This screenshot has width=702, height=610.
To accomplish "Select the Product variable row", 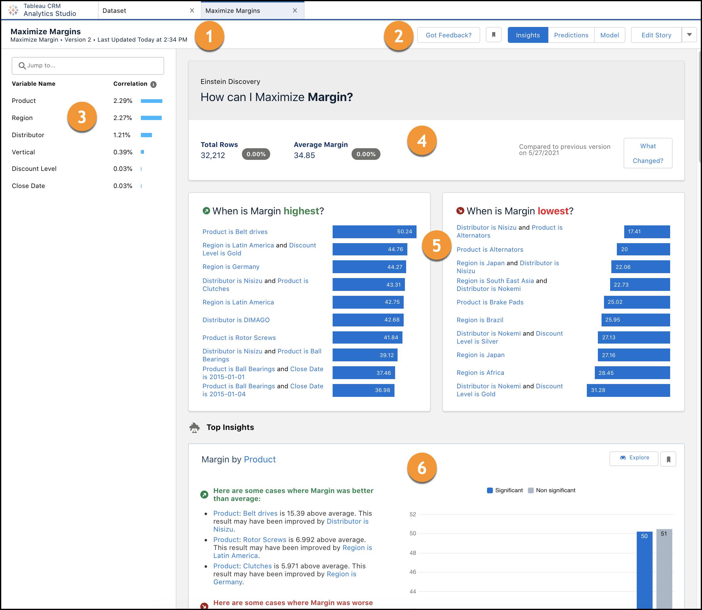I will coord(87,101).
